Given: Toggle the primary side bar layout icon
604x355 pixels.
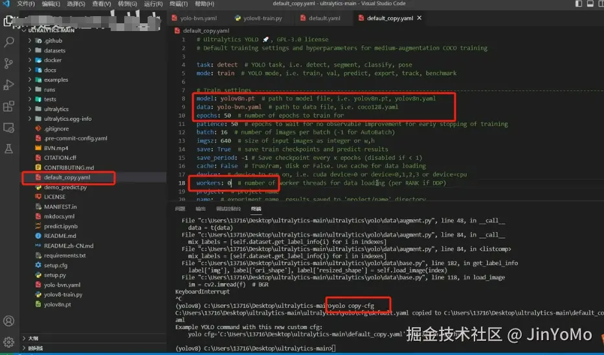Looking at the screenshot, I should tap(579, 3).
